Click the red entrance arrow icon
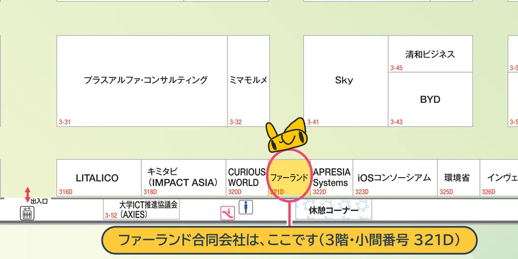Image resolution: width=518 pixels, height=259 pixels. click(x=28, y=195)
